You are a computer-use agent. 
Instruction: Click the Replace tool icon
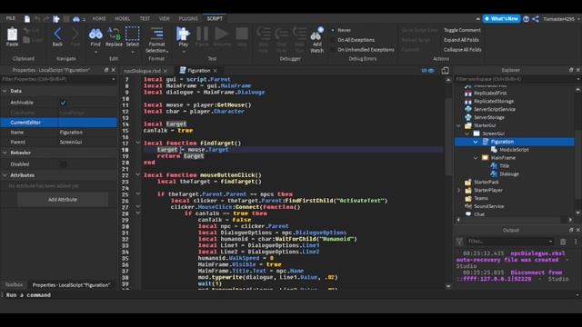(x=114, y=35)
